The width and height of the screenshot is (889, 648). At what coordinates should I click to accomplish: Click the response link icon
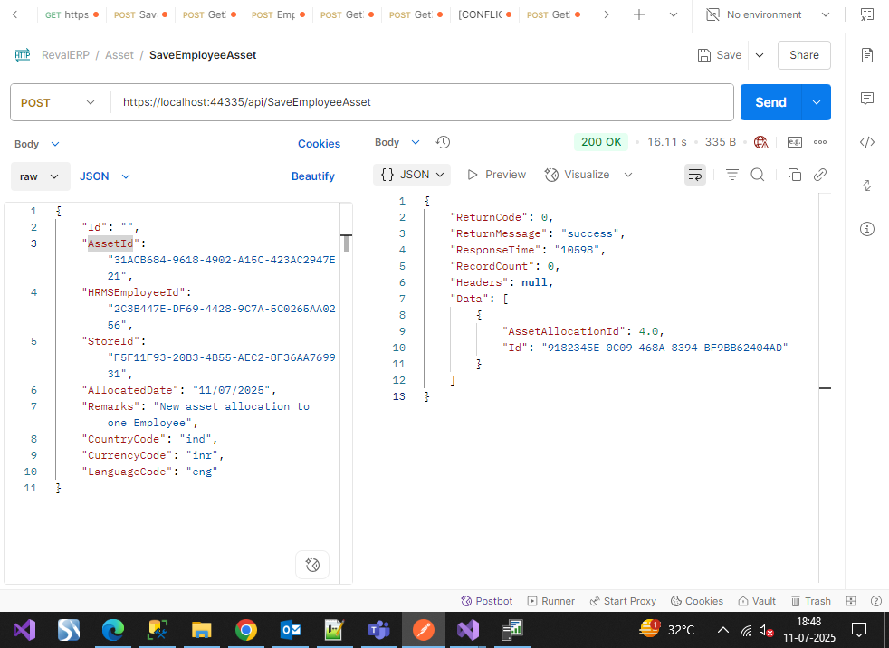click(820, 175)
